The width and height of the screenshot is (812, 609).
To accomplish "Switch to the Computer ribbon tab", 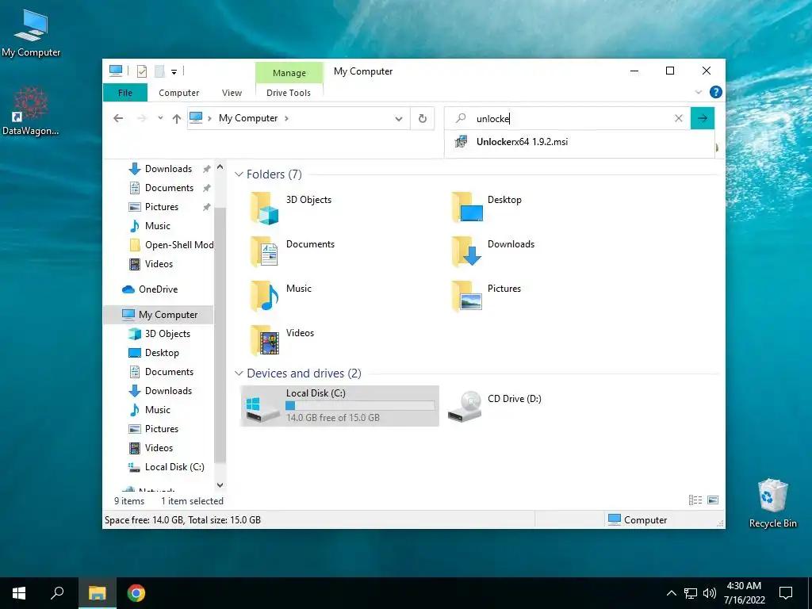I will 178,93.
